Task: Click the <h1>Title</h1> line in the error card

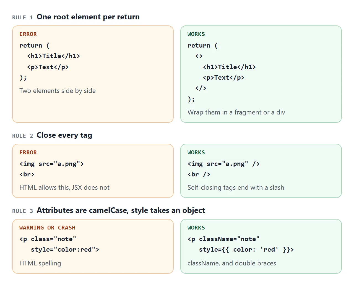Action: coord(54,56)
